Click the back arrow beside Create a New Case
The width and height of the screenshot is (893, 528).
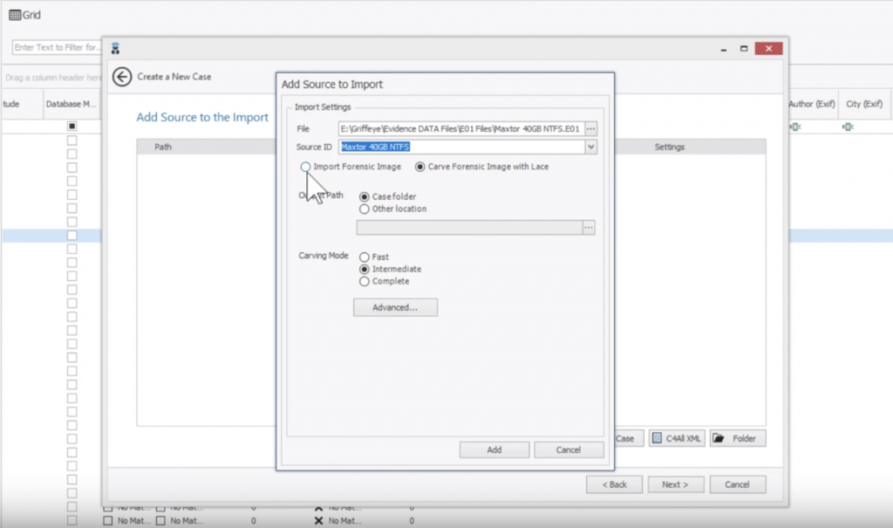tap(122, 77)
